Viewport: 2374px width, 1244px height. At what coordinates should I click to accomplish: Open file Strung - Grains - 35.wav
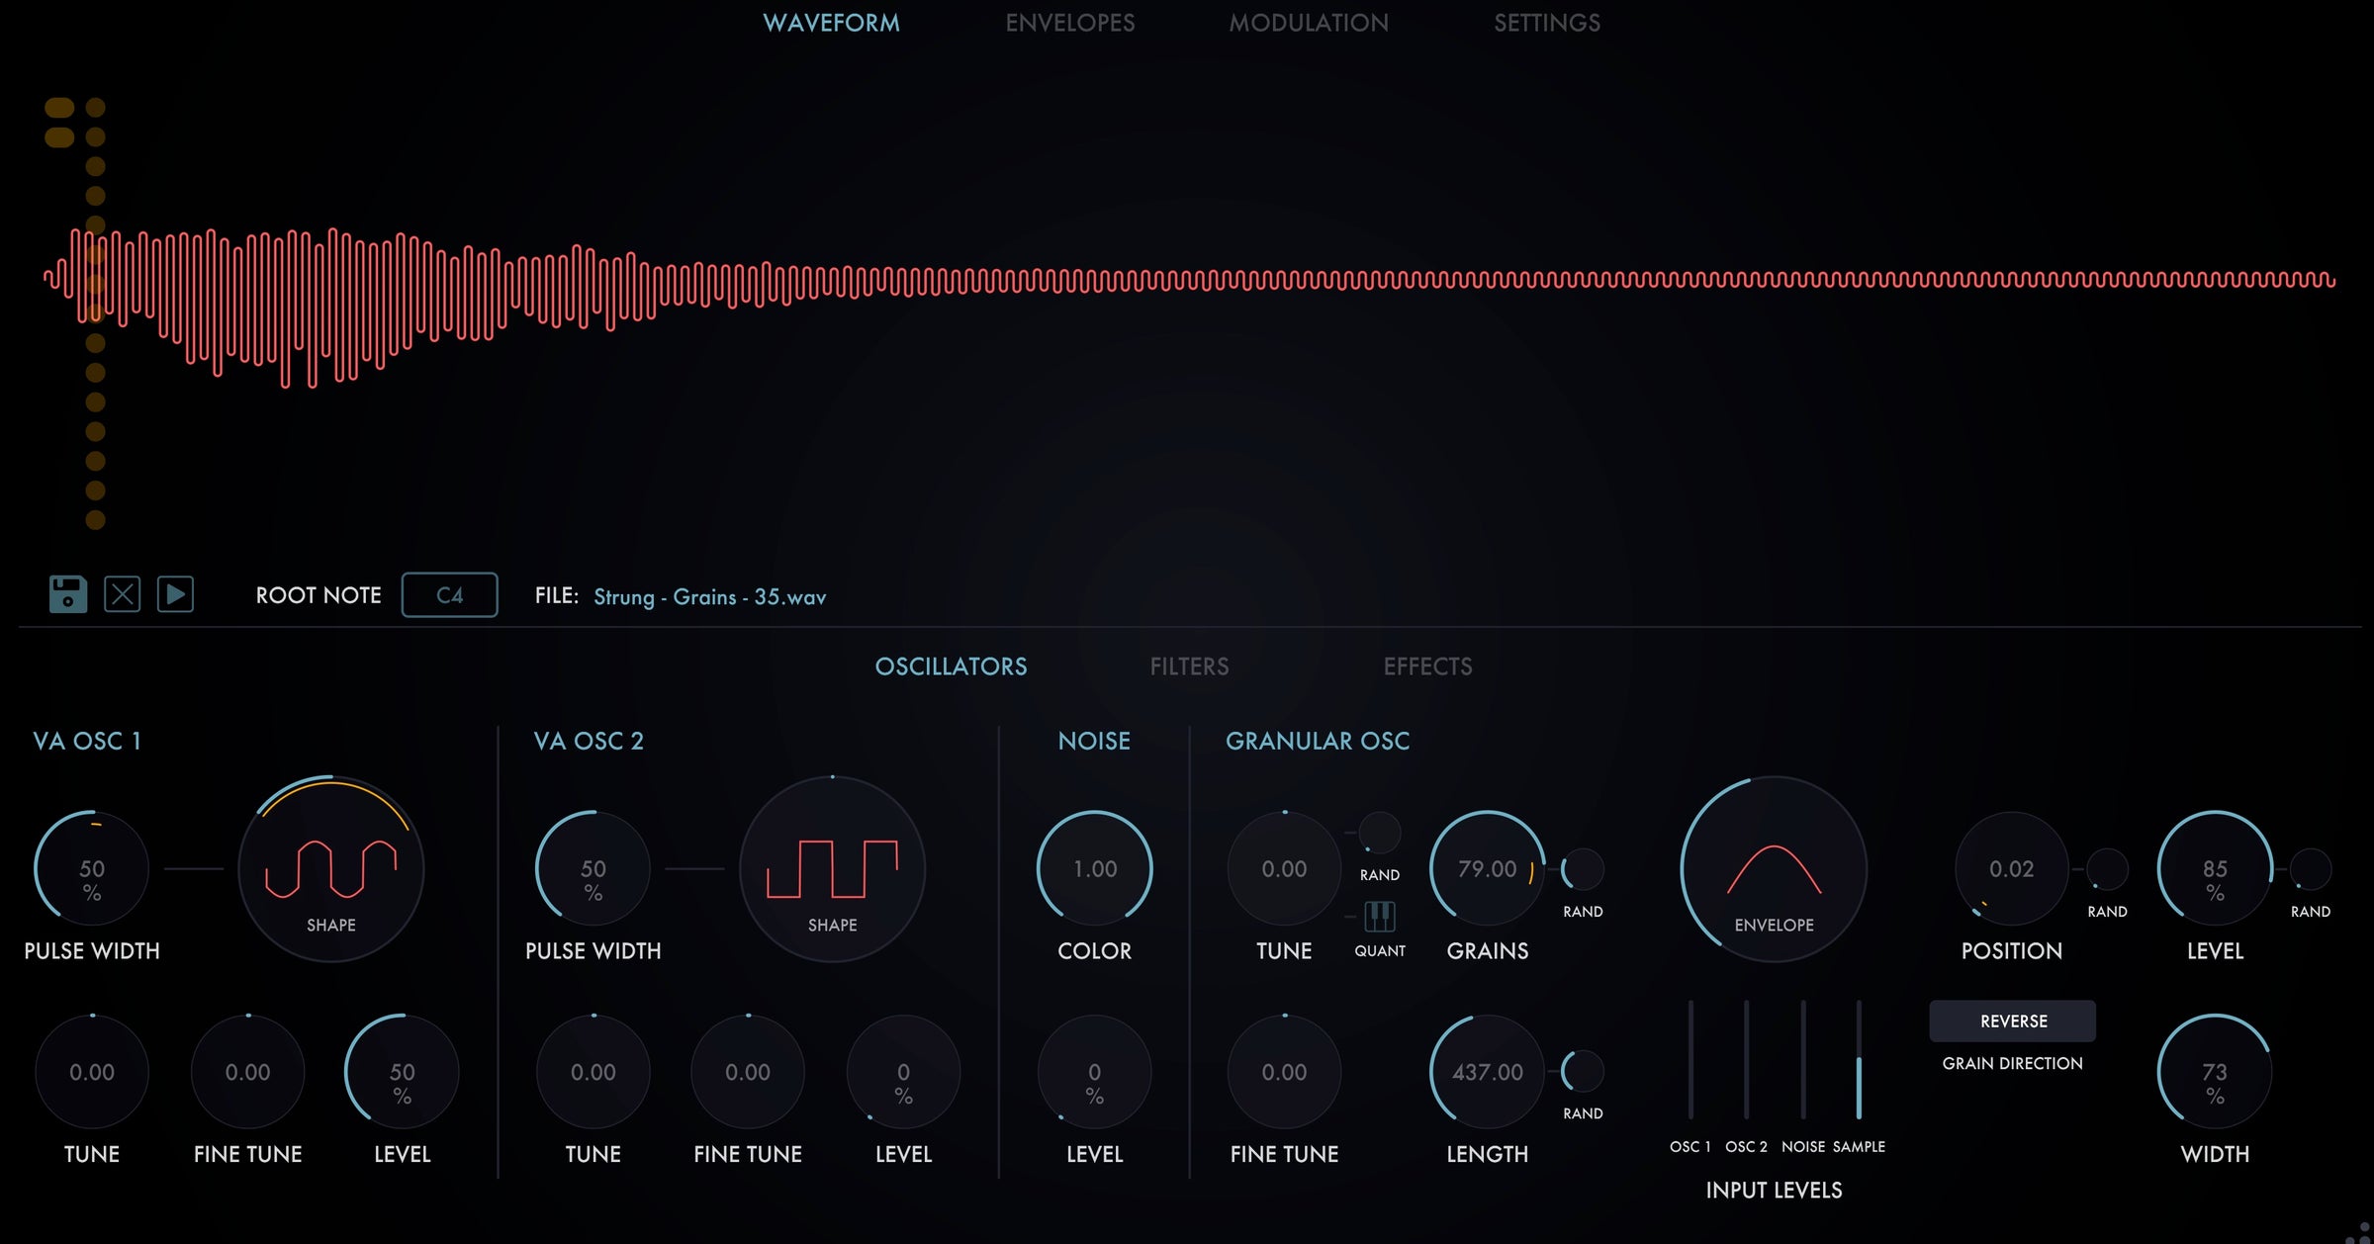(709, 596)
